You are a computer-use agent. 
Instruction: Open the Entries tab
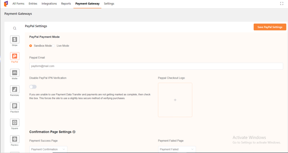[x=33, y=4]
